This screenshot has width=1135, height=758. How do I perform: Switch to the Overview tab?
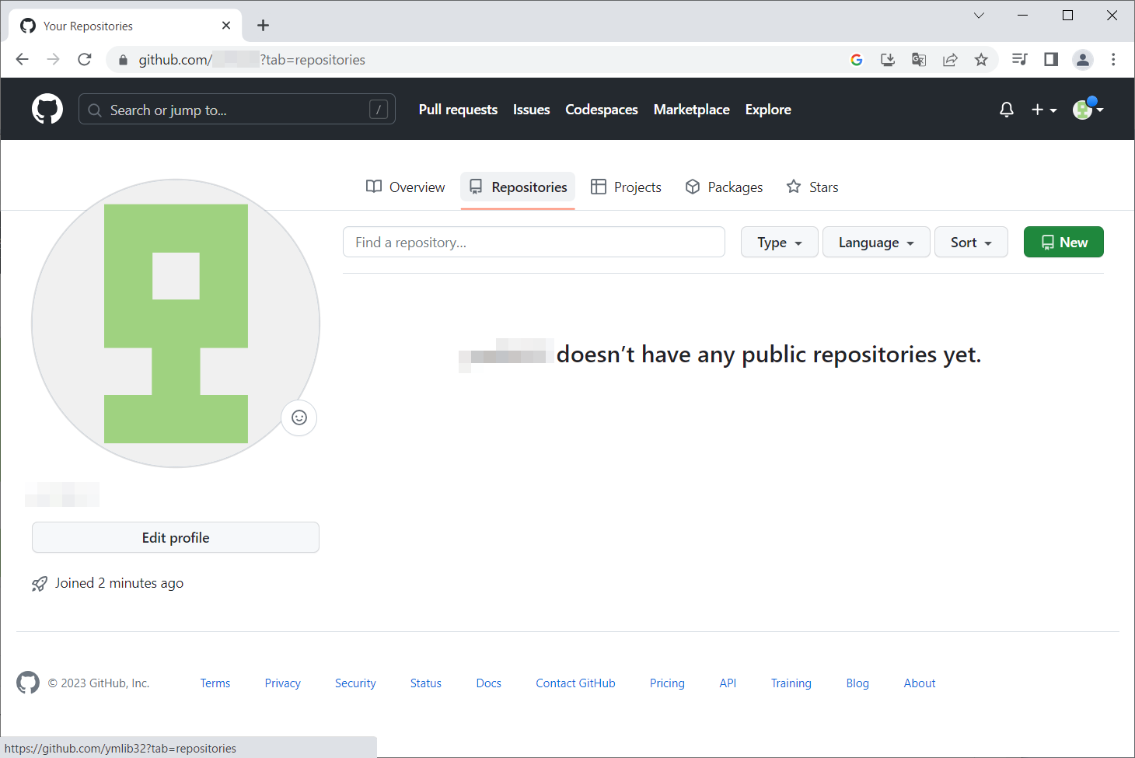coord(406,187)
